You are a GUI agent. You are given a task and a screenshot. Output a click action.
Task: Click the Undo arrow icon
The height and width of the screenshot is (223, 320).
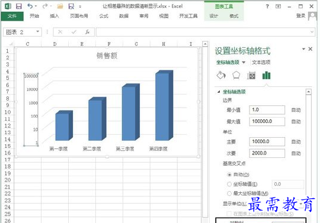click(x=30, y=6)
